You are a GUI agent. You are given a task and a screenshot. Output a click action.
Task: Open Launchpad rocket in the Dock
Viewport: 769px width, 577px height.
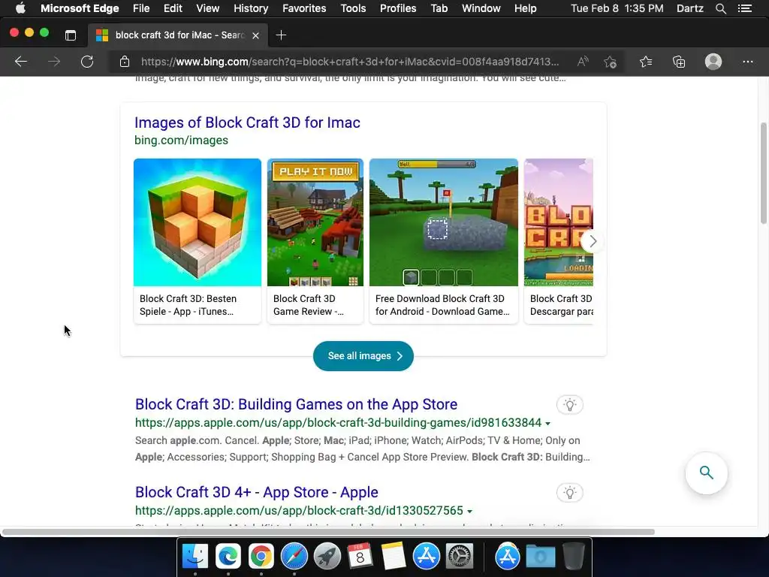click(327, 556)
